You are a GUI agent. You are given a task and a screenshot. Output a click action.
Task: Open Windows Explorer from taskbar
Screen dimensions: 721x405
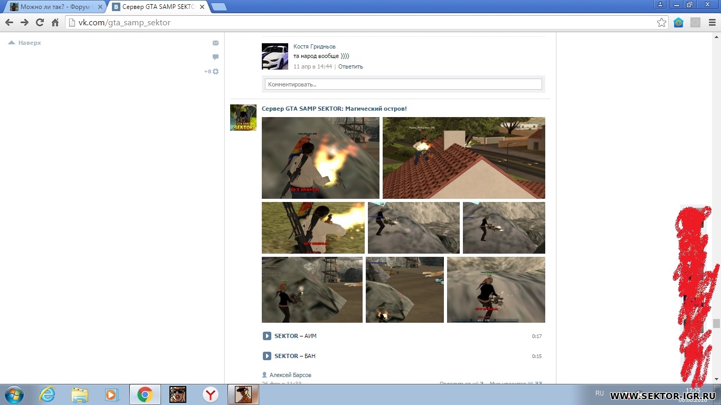(x=80, y=394)
